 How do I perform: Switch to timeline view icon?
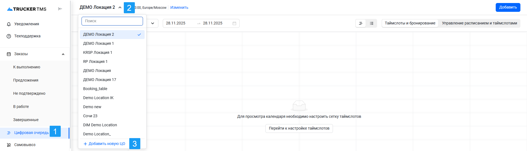[x=361, y=23]
